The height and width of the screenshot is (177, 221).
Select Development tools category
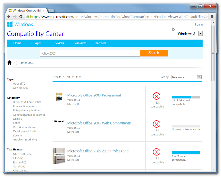pos(25,131)
